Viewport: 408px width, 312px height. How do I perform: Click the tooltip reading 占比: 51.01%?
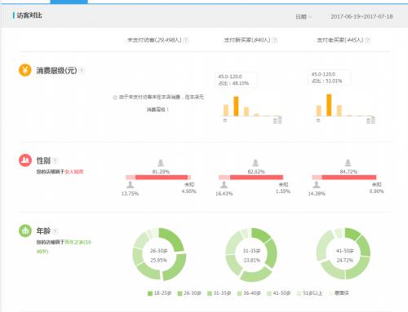329,77
